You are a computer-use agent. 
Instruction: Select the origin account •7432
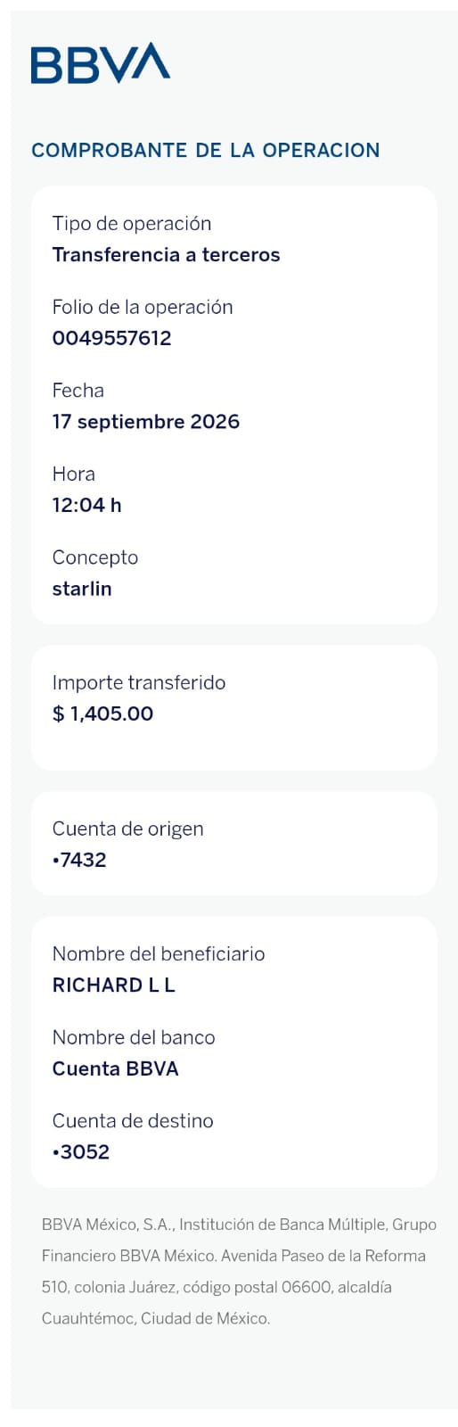click(79, 860)
